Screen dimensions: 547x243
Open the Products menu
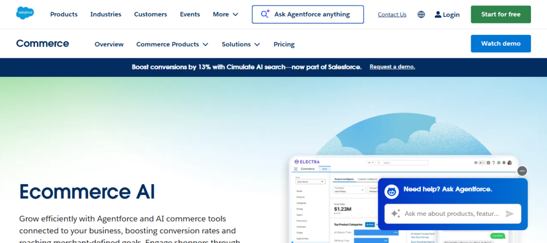tap(64, 14)
